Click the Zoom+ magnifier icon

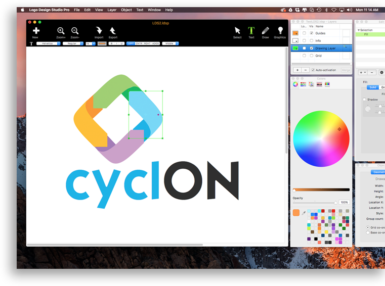pyautogui.click(x=61, y=31)
